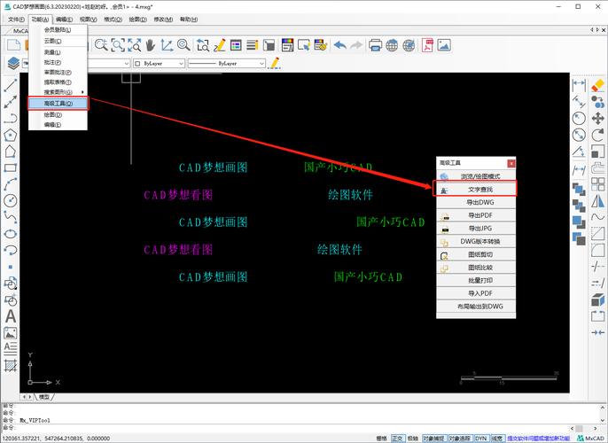The width and height of the screenshot is (608, 443).
Task: Toggle 对象捕捉 object snap in status bar
Action: tap(433, 438)
